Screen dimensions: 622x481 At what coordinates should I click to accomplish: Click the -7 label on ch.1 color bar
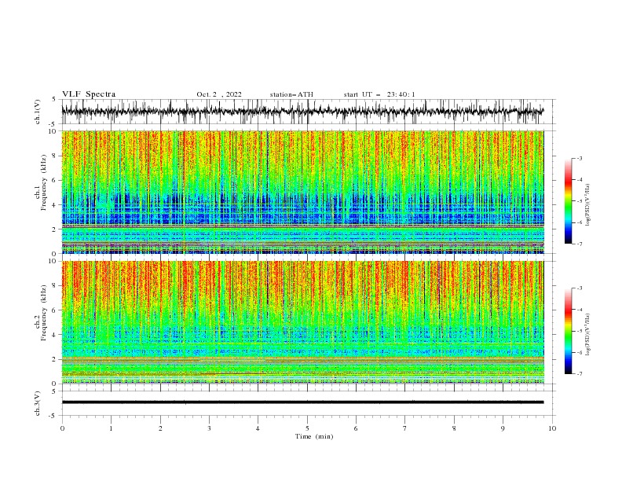pyautogui.click(x=580, y=244)
